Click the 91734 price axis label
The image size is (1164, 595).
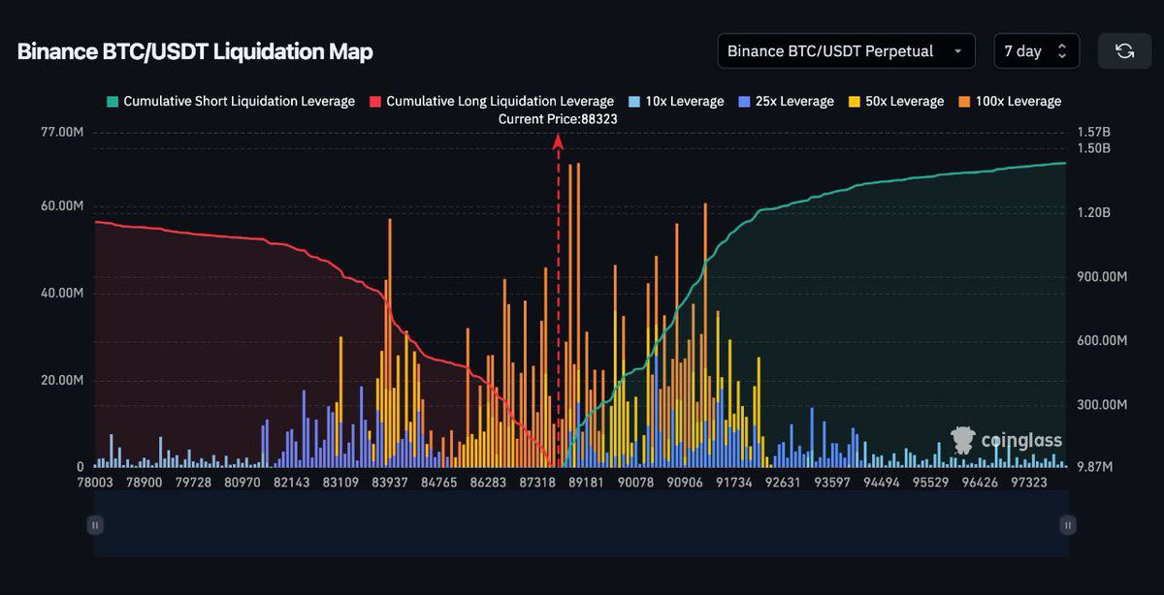click(734, 482)
